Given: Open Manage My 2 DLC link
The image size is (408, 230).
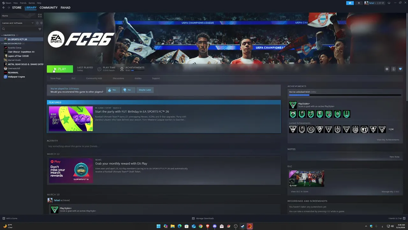Looking at the screenshot, I should pyautogui.click(x=390, y=192).
